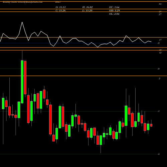
Task: Click the 'OL: 2.04' value
Action: 114,14
